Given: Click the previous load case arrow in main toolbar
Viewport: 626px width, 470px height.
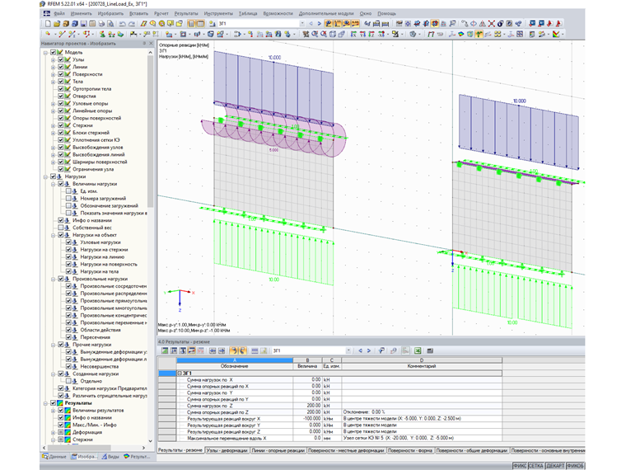Looking at the screenshot, I should pyautogui.click(x=311, y=24).
